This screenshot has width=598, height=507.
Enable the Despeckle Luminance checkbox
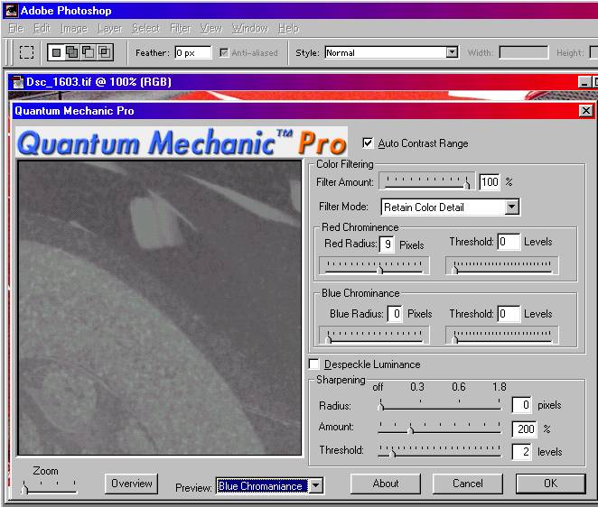(x=313, y=364)
